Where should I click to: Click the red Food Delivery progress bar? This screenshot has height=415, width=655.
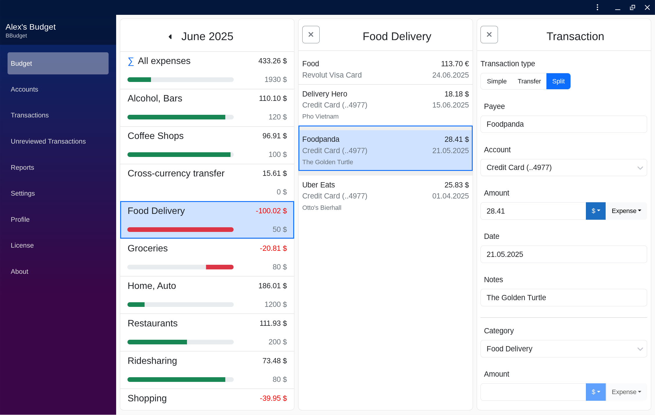coord(180,230)
